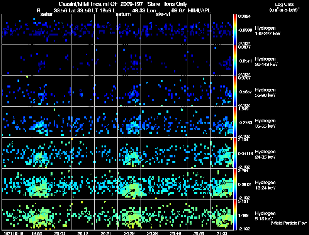The height and width of the screenshot is (235, 309).
Task: Click the 'B-field Particle Flow' caption
Action: coord(288,223)
